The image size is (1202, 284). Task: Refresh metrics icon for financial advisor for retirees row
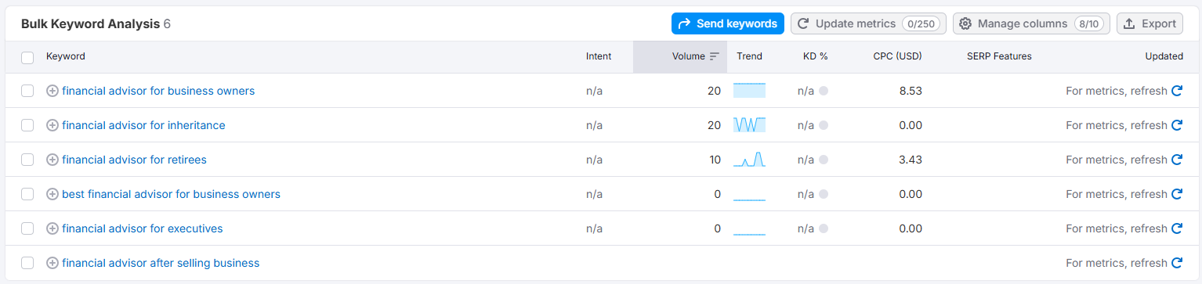tap(1176, 160)
